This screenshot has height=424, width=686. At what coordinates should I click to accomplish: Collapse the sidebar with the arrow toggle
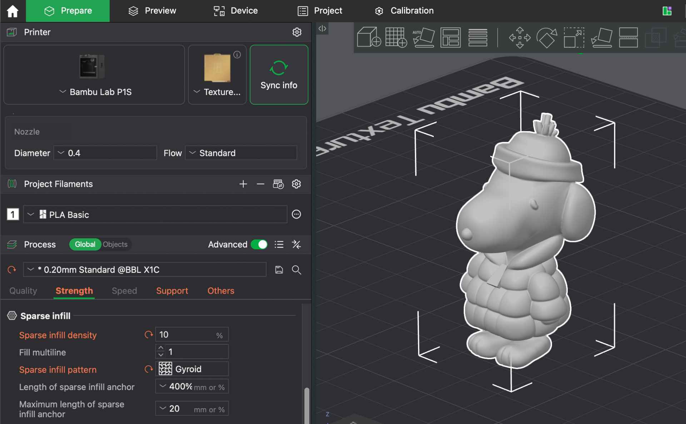coord(322,29)
